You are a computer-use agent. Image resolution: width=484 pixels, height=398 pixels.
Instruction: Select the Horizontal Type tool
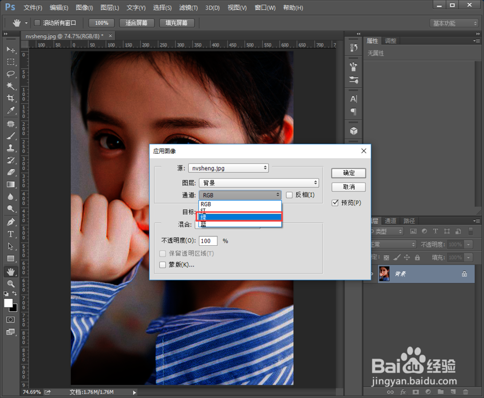11,234
